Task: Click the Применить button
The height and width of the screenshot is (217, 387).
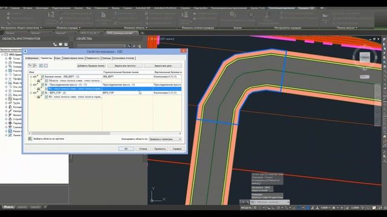Action: [x=160, y=149]
